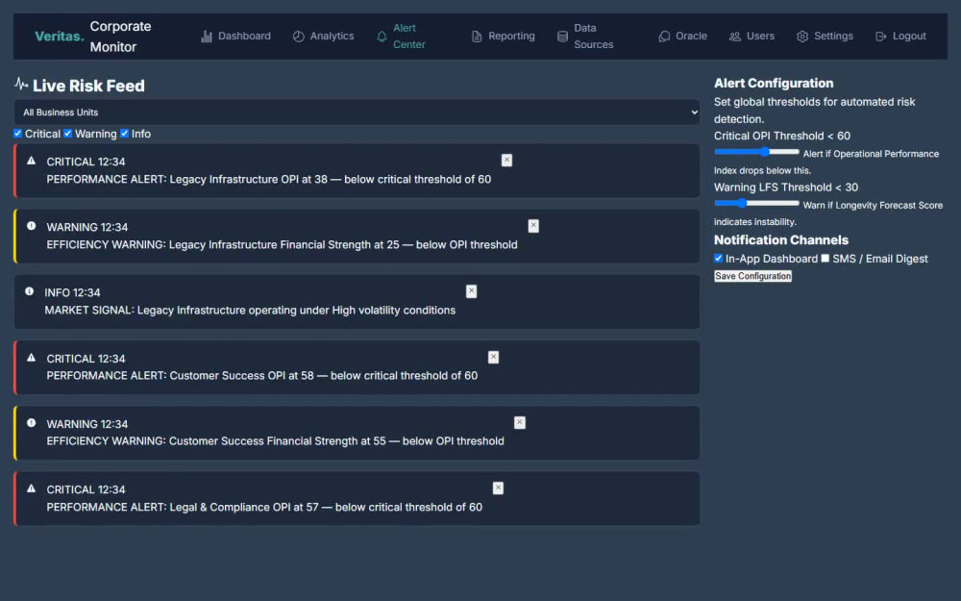Adjust the Critical OPI Threshold slider

(757, 152)
